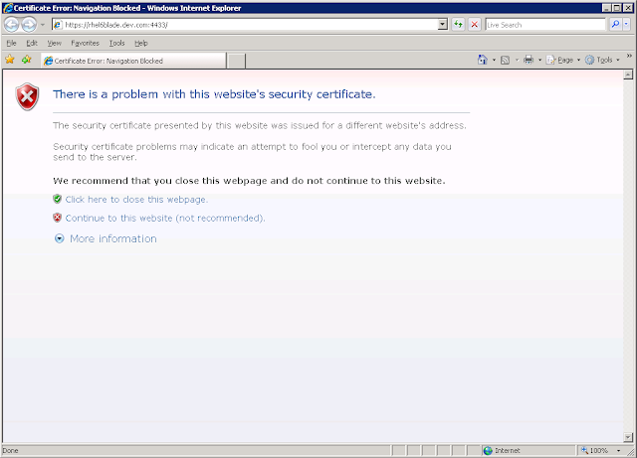Click the address bar URL field
This screenshot has height=458, width=637.
(245, 25)
